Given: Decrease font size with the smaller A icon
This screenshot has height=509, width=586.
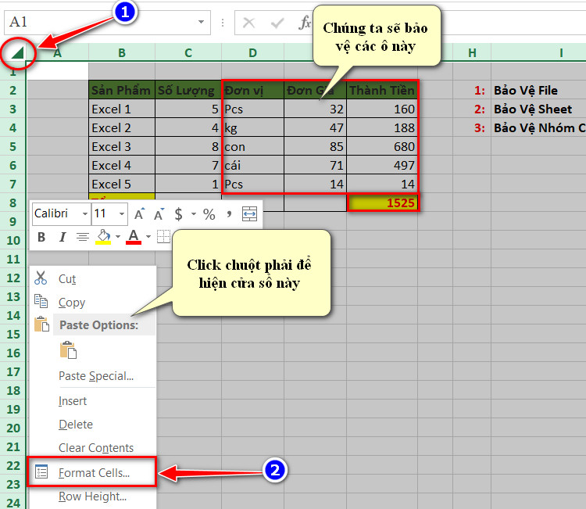Looking at the screenshot, I should (159, 214).
